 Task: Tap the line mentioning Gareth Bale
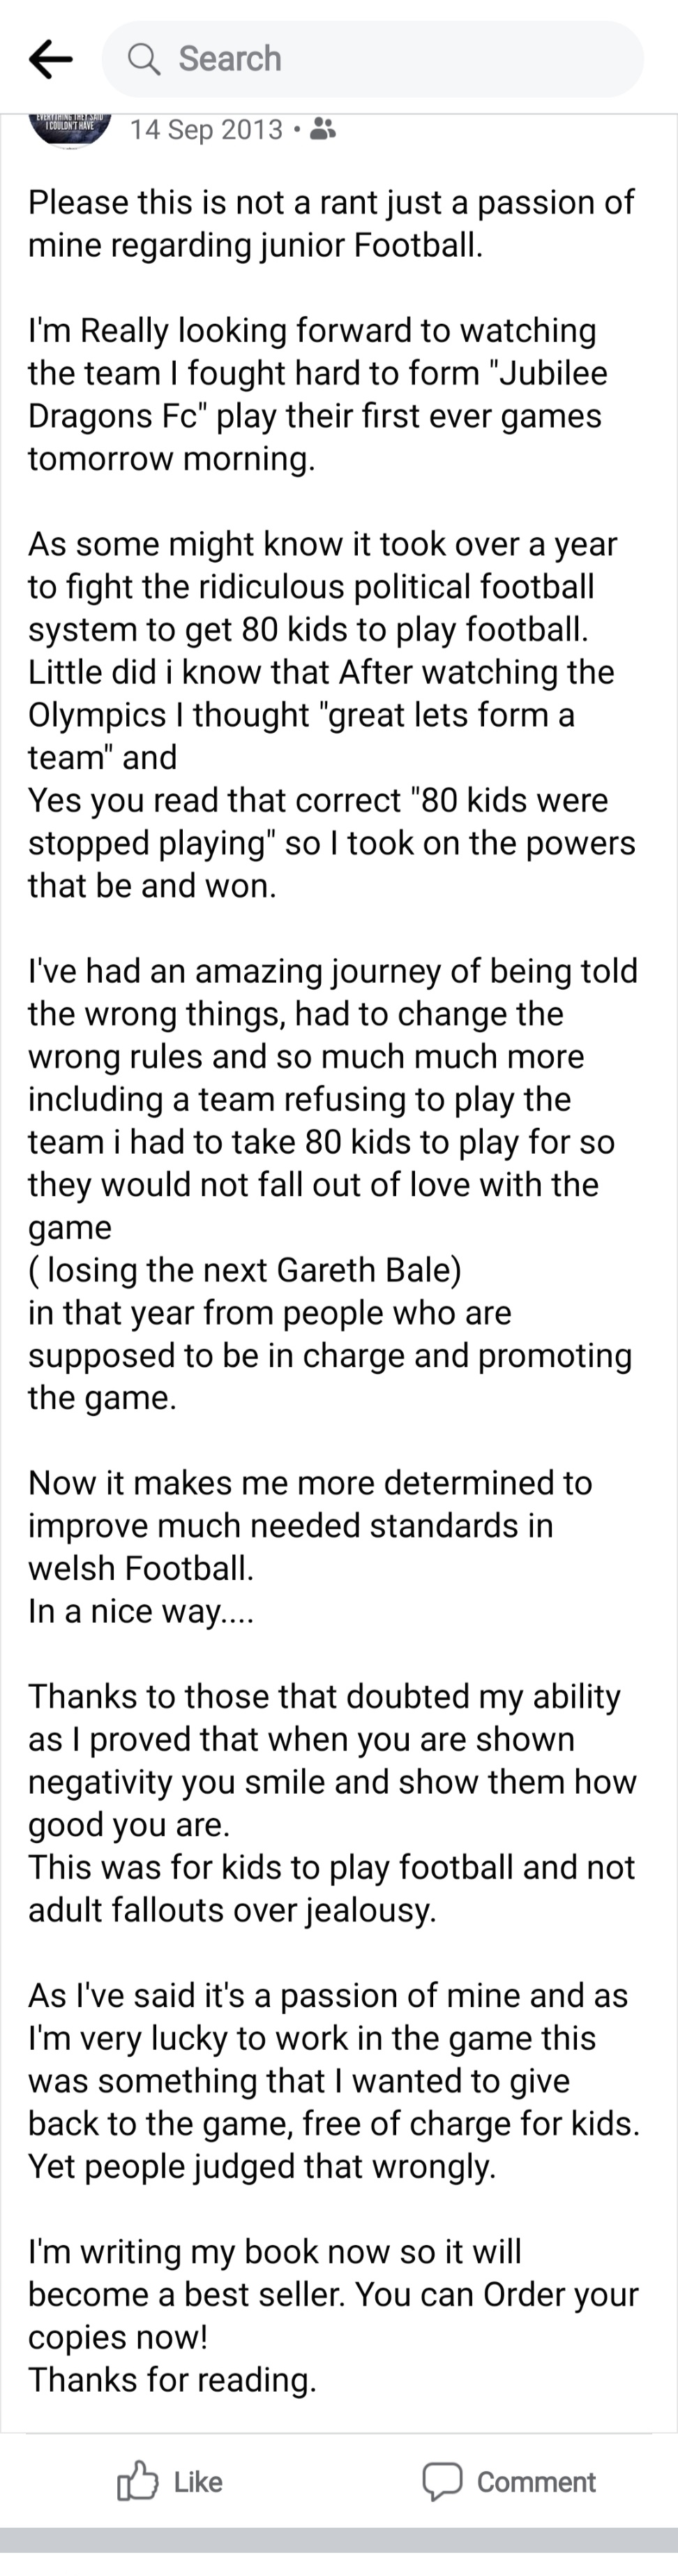245,1269
